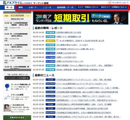Viewport: 130px width, 120px height.
Task: Click the external-link icon beside 過去セミナーの視聴はこちら
Action: click(x=126, y=7)
